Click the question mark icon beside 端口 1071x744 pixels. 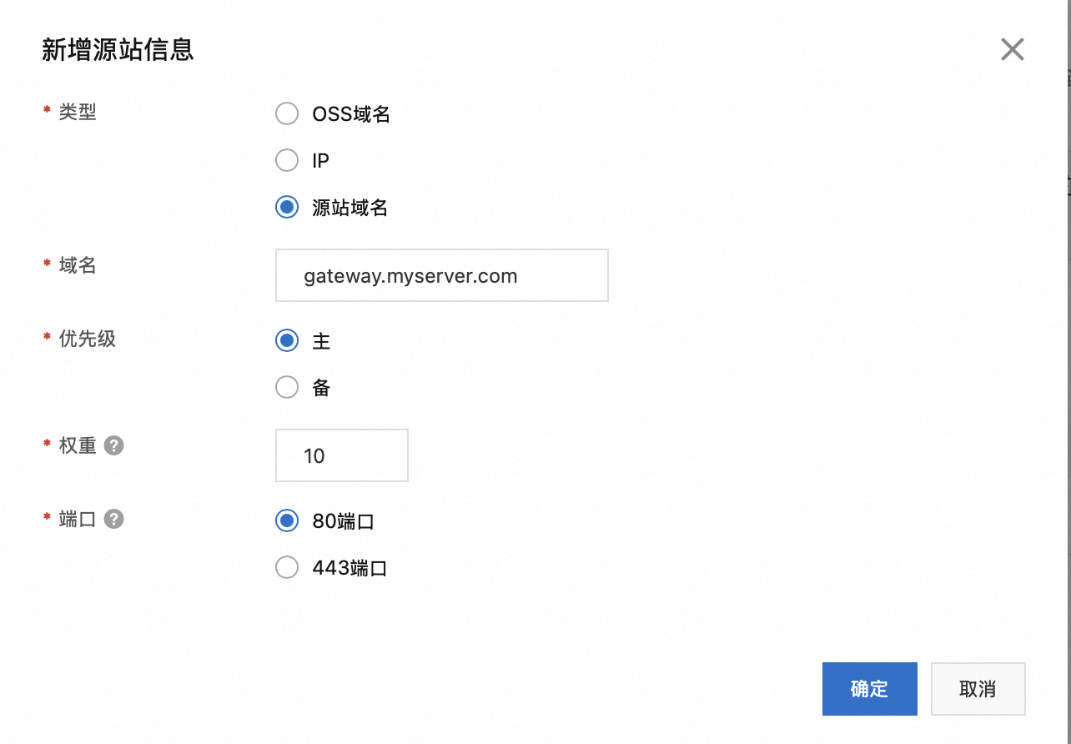click(x=114, y=519)
